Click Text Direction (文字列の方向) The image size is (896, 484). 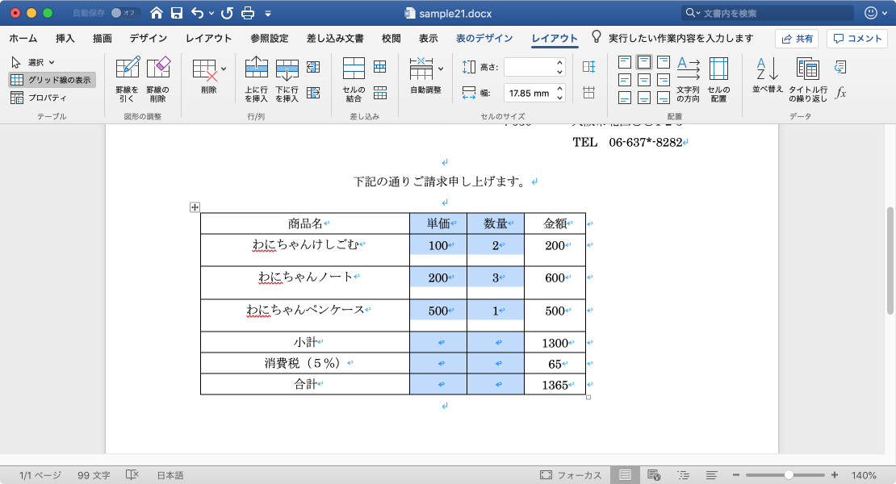click(x=688, y=79)
